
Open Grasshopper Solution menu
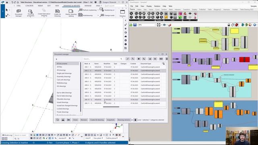(x=157, y=6)
